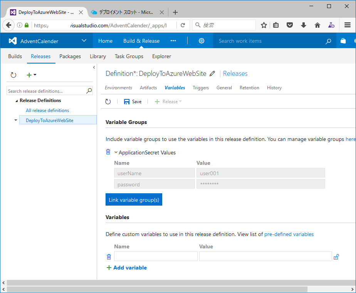356x293 pixels.
Task: Click the Visual Studio logo icon
Action: tap(13, 41)
